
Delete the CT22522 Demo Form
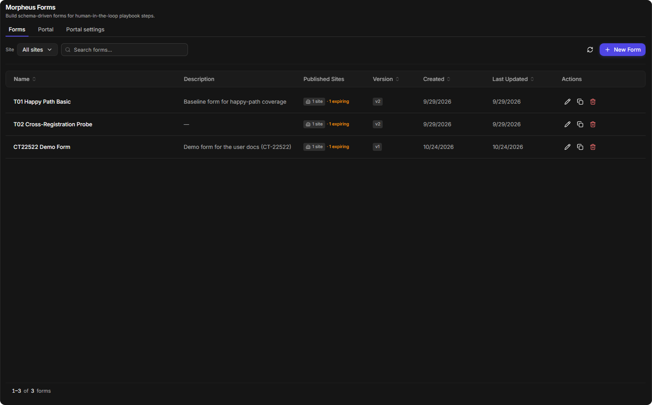pyautogui.click(x=593, y=147)
